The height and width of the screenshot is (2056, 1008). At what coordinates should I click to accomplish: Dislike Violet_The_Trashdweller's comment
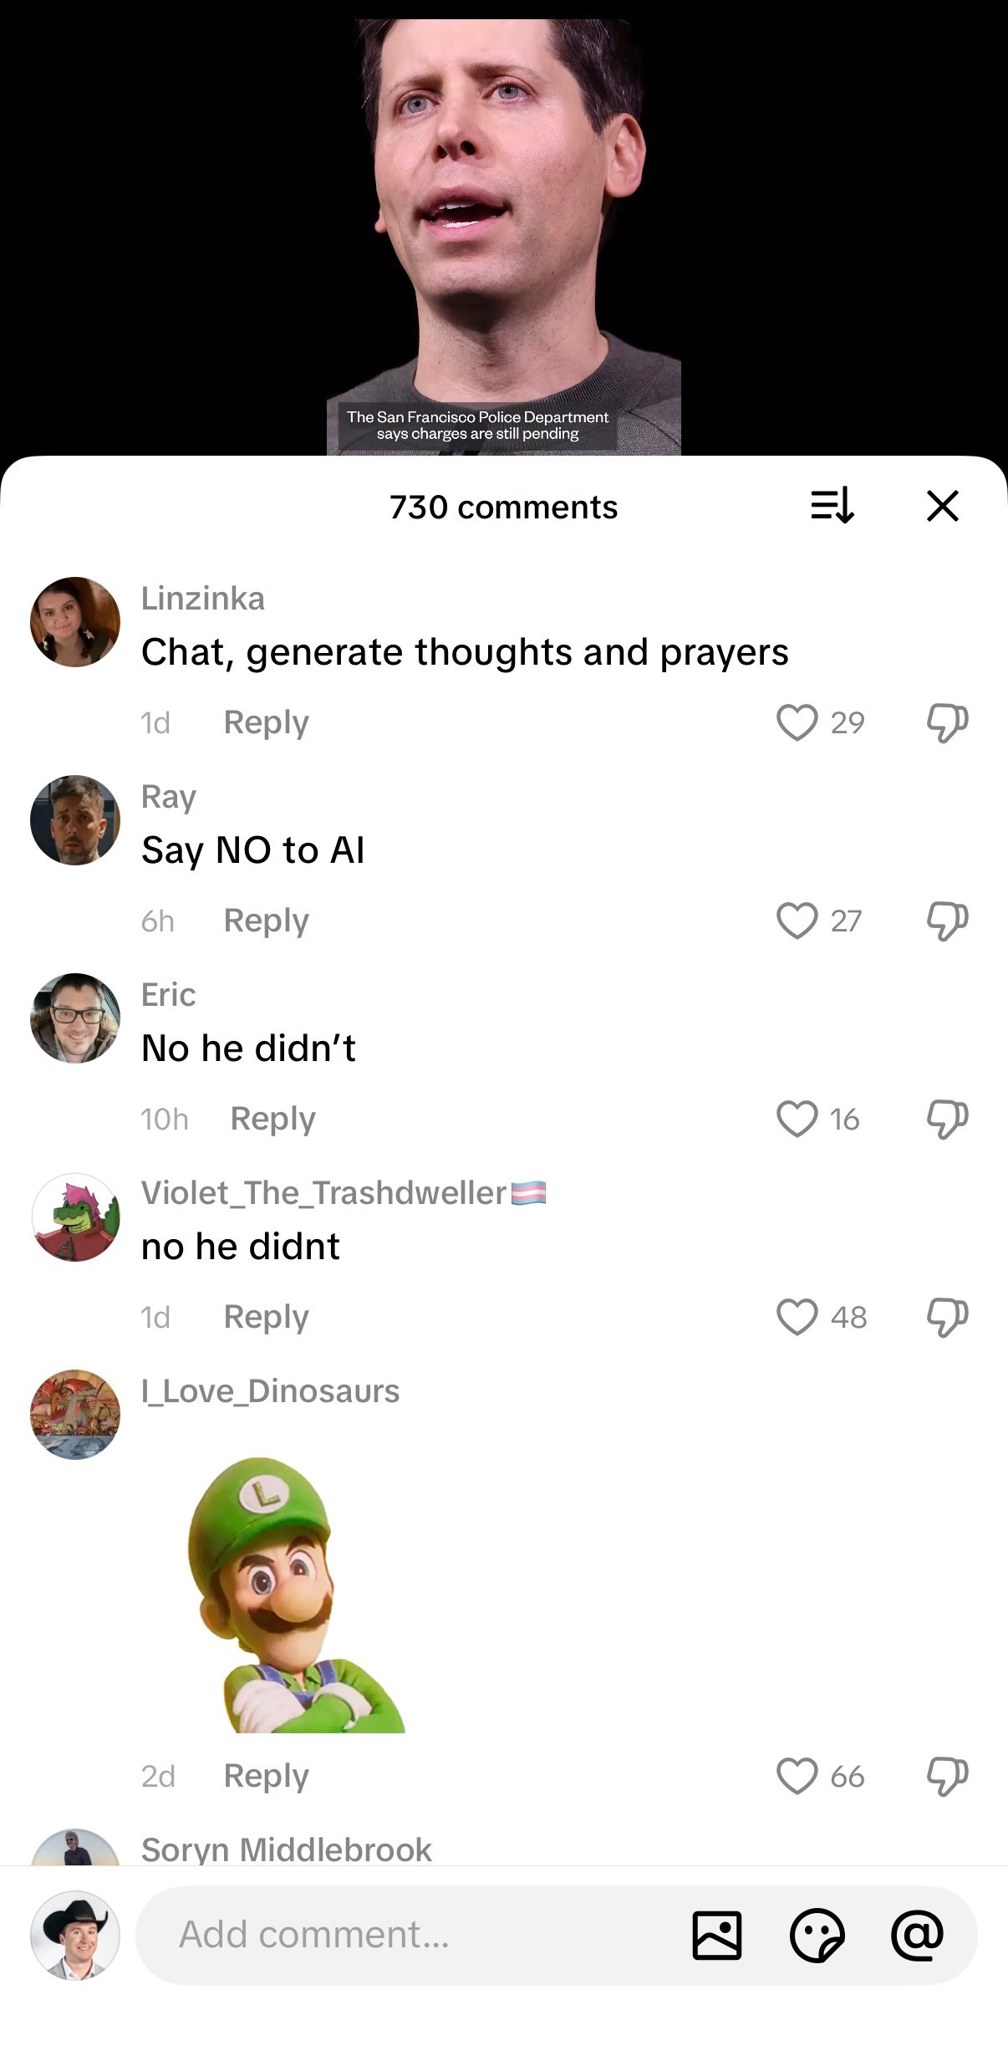click(x=947, y=1317)
